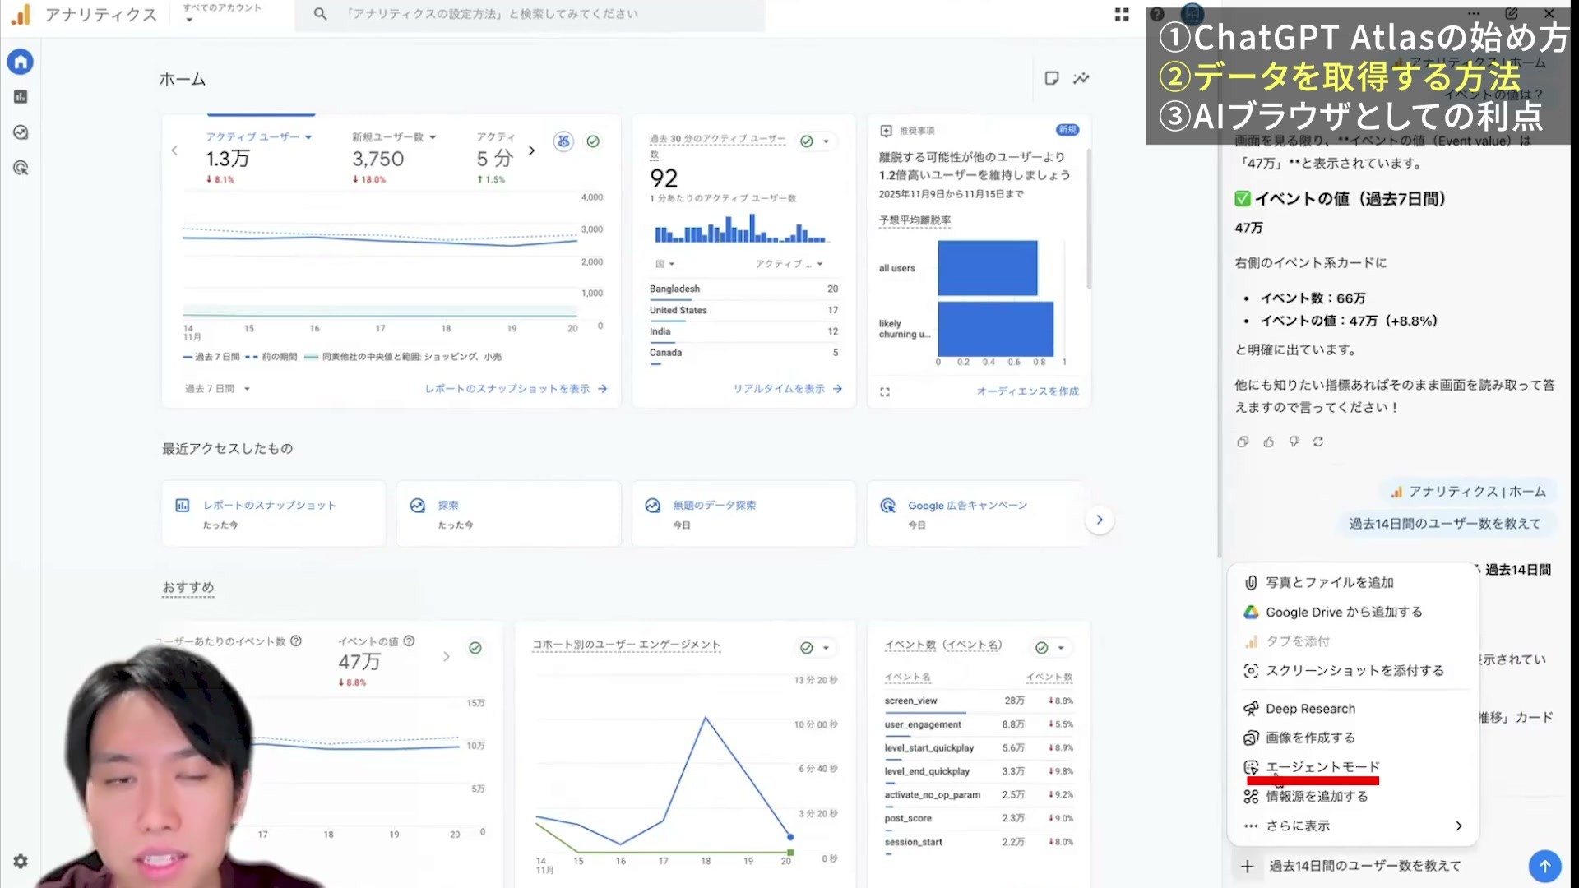Screen dimensions: 1579x888
Task: Click help icon beside イベントの値
Action: pyautogui.click(x=409, y=641)
